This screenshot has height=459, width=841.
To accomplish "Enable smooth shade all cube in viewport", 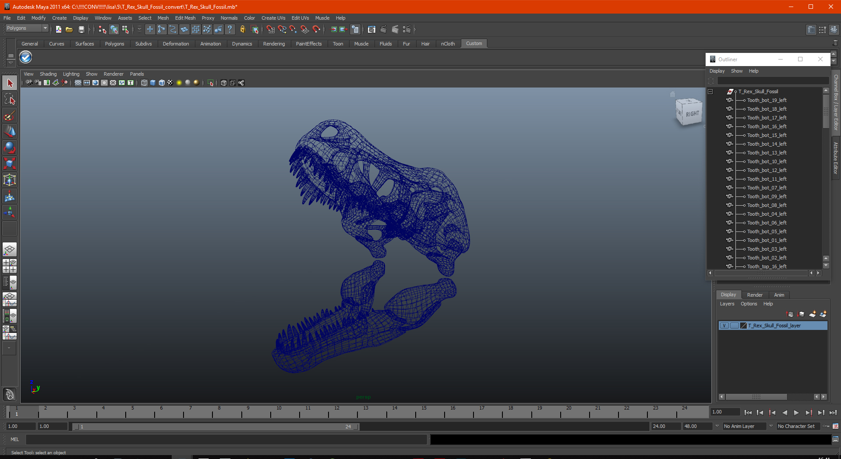I will tap(153, 83).
